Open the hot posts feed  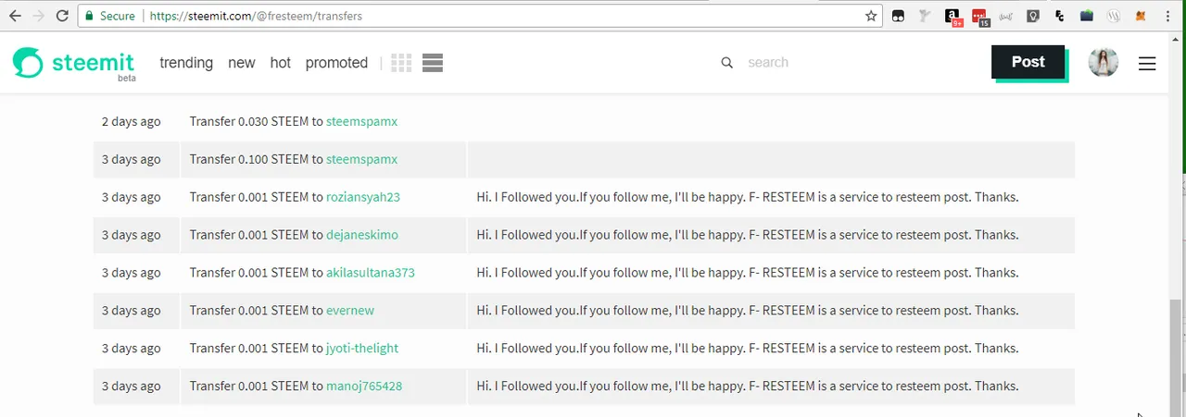point(281,63)
